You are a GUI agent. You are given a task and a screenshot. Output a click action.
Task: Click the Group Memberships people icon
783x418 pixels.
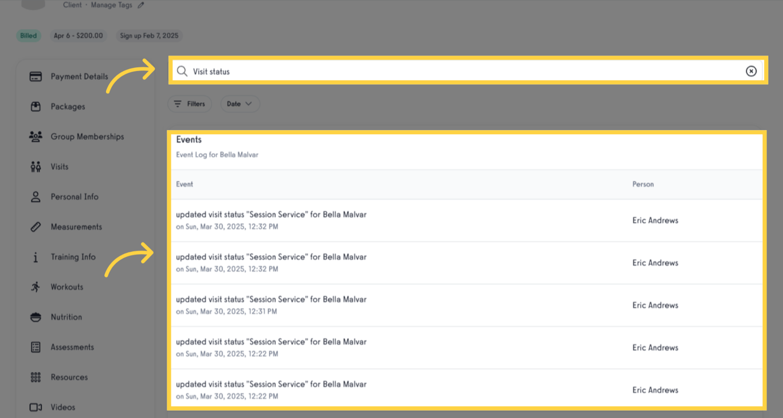(36, 136)
